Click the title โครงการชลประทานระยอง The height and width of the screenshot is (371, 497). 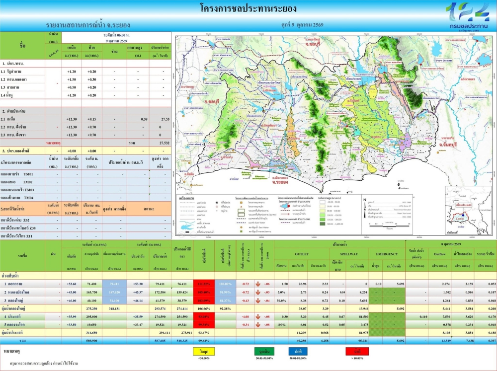coord(248,8)
